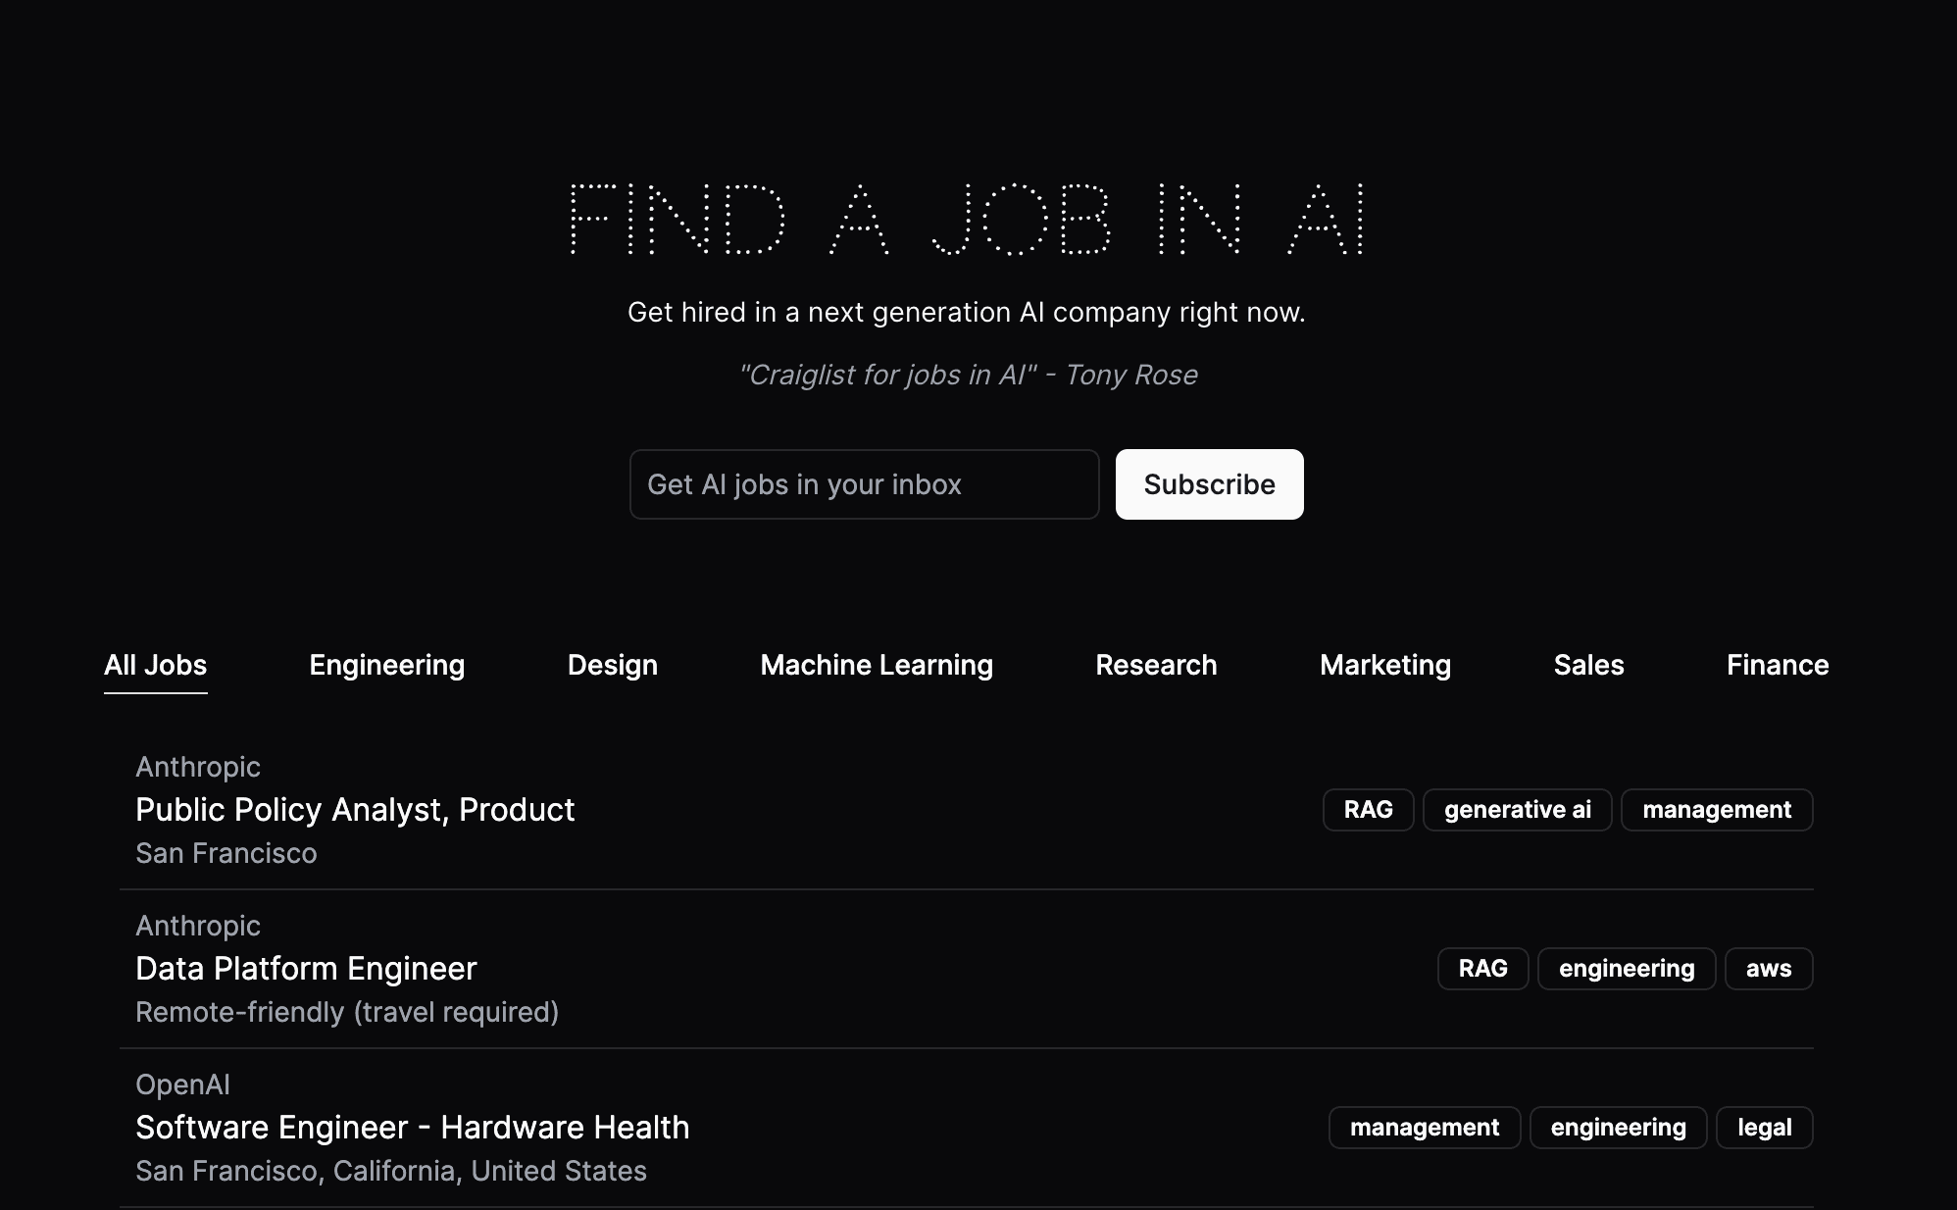Image resolution: width=1957 pixels, height=1210 pixels.
Task: Click the generative ai tag
Action: coord(1517,810)
